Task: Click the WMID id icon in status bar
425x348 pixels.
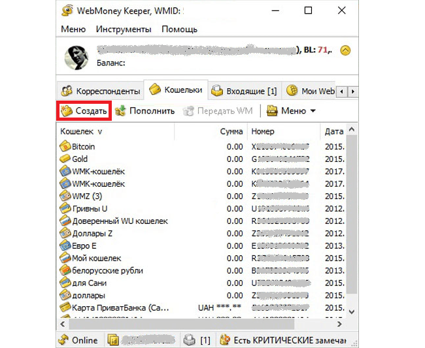Action: [113, 340]
